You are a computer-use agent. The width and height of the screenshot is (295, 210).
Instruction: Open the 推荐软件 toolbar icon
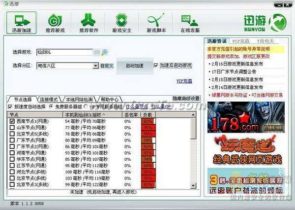click(88, 23)
